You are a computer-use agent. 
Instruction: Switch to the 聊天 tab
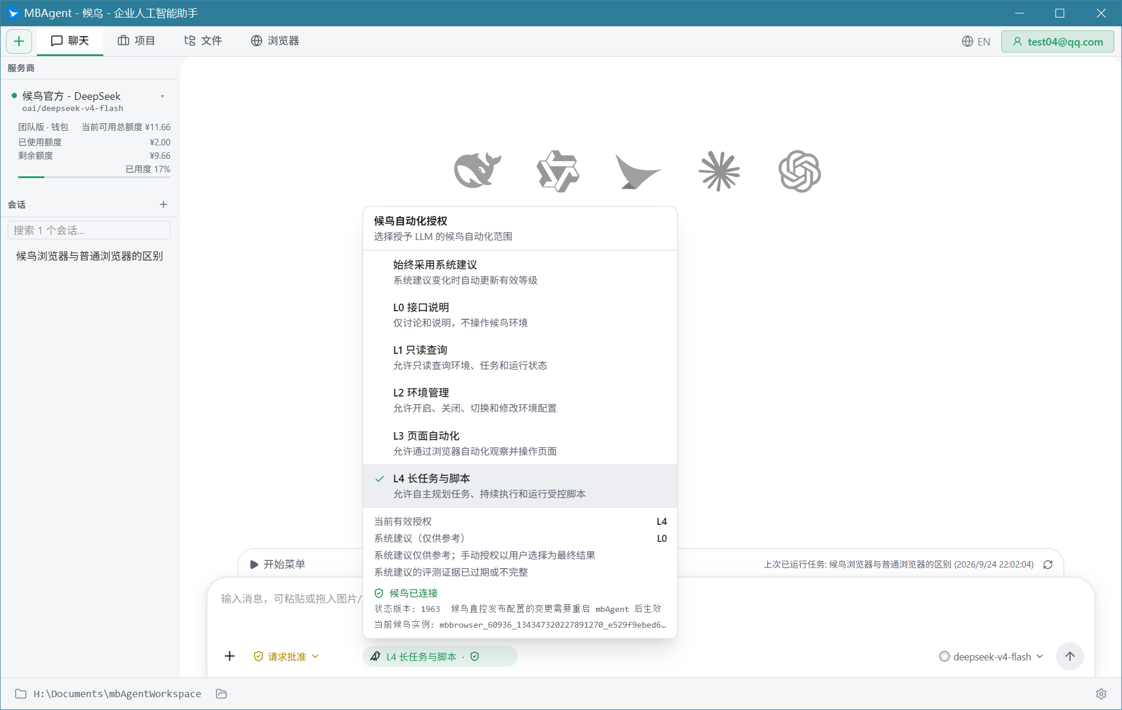[x=70, y=41]
